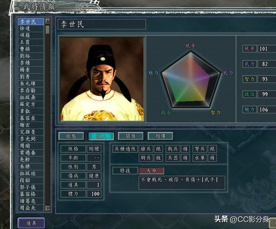Click the 天命 special skill badge
276x229 pixels.
click(151, 170)
